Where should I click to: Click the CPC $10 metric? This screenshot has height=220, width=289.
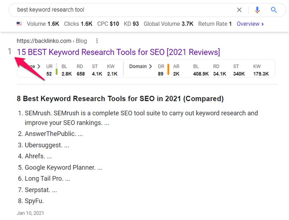pos(108,24)
